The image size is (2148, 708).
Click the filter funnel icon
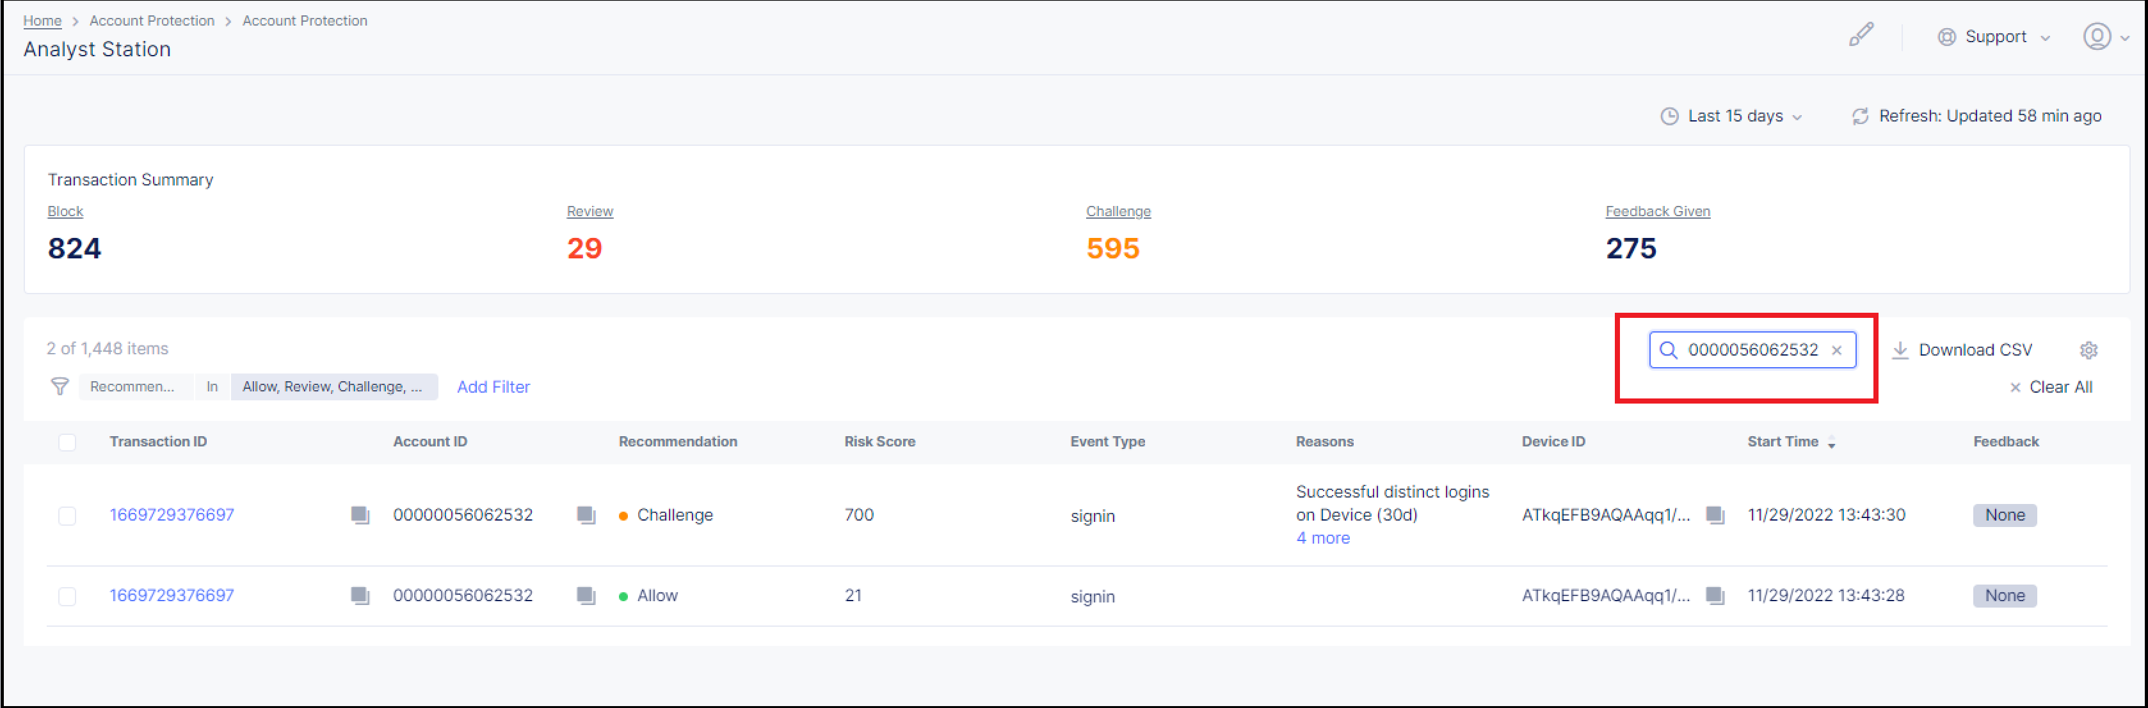[x=59, y=386]
